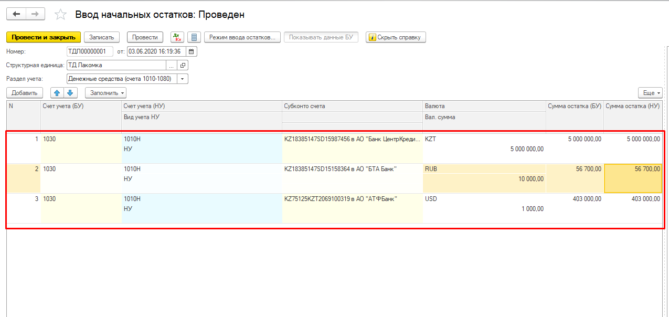Select account cell 1030 in row 2
Viewport: 669px width, 317px height.
81,178
